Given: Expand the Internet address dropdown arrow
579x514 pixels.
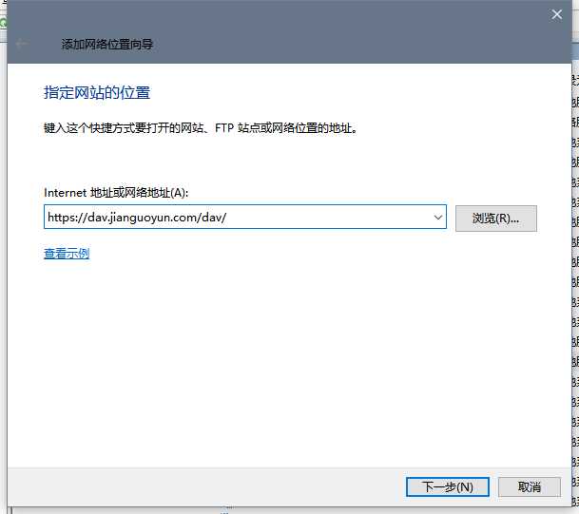Looking at the screenshot, I should (438, 218).
